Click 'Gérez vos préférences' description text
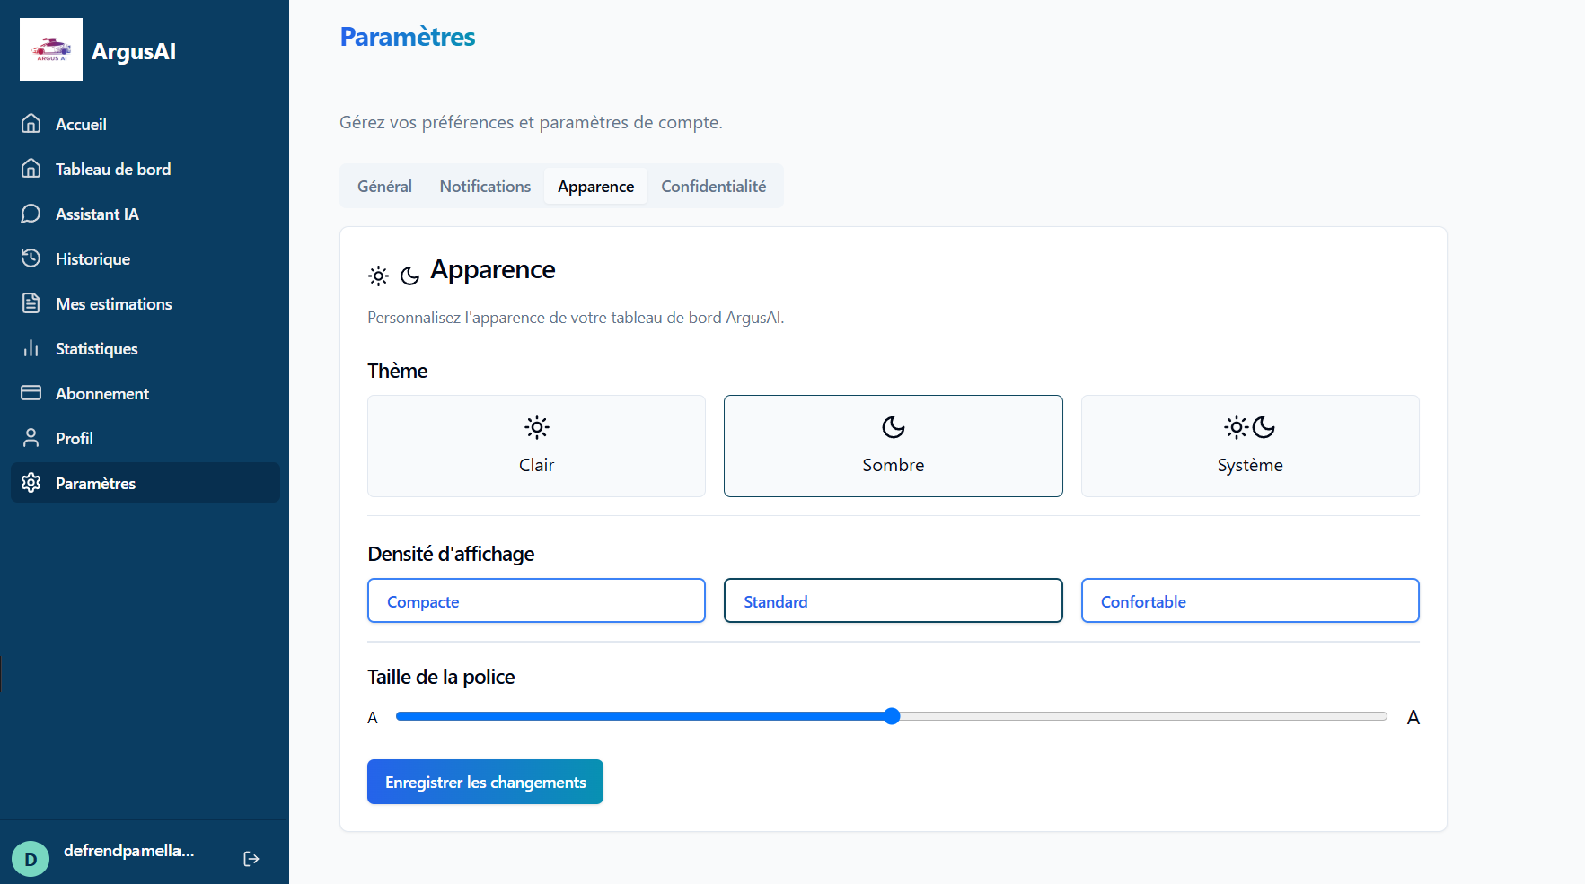1585x884 pixels. (x=531, y=122)
